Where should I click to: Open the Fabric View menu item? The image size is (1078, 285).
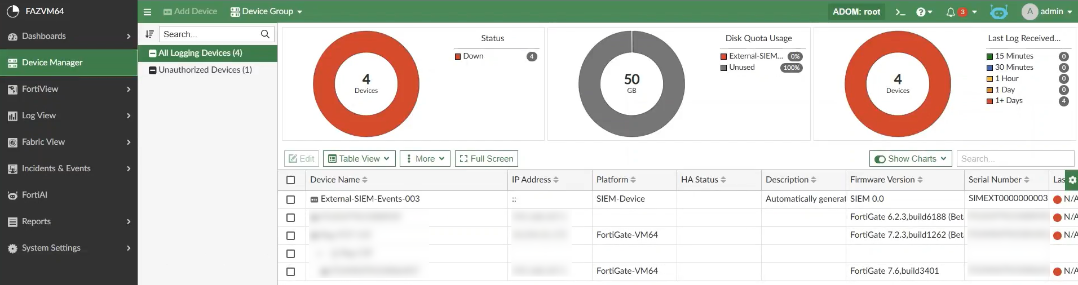(x=69, y=142)
